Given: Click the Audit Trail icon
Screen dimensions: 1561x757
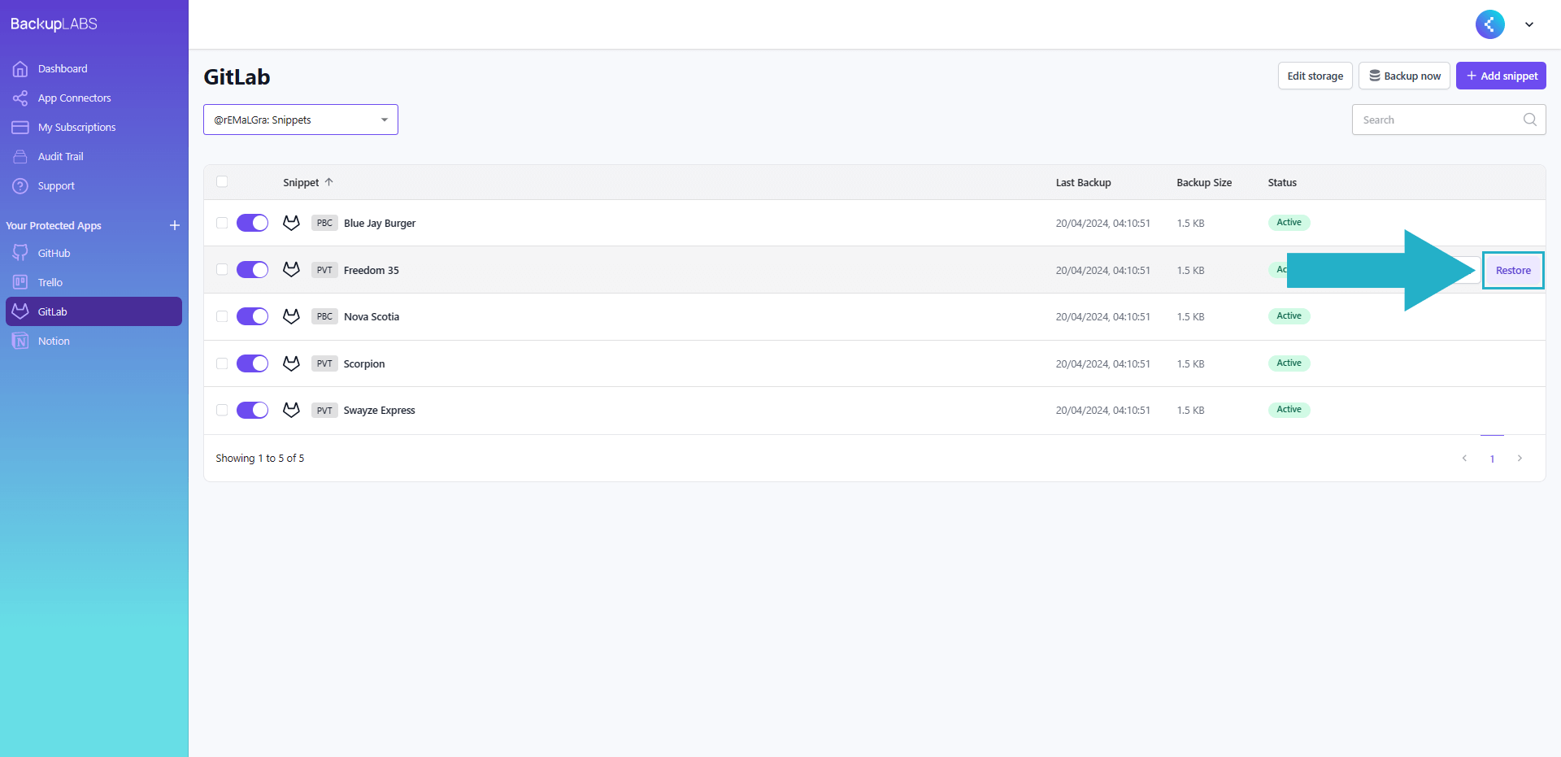Looking at the screenshot, I should pos(20,157).
